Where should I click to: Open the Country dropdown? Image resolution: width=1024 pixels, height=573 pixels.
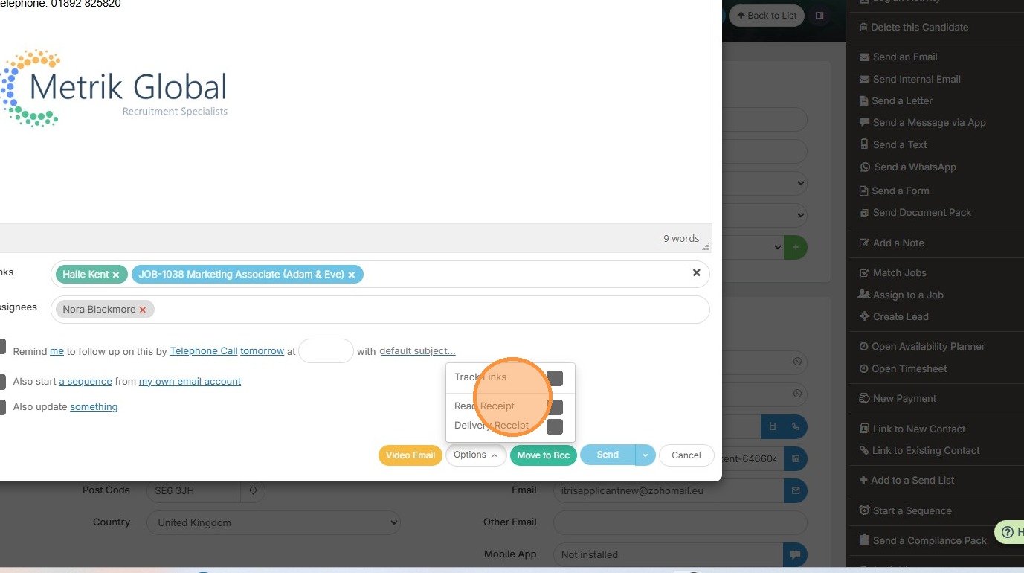pos(273,523)
